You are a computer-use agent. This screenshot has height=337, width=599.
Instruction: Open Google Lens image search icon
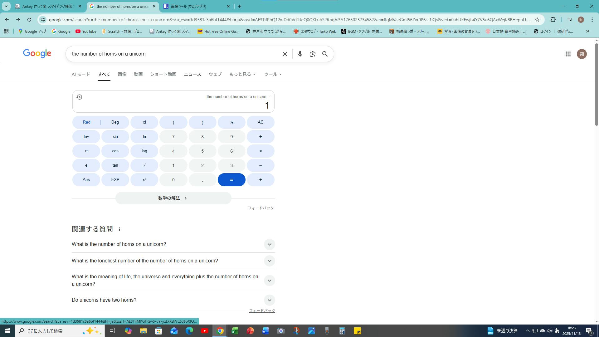[312, 54]
